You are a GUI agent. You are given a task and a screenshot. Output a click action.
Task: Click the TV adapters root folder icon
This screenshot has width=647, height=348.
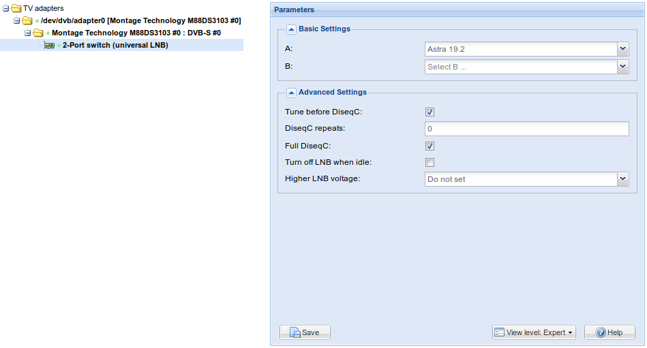pos(16,8)
